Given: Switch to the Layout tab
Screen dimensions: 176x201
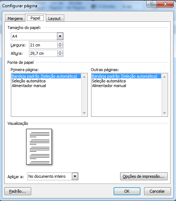Looking at the screenshot, I should point(54,19).
